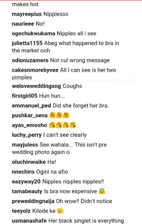Click halo emoji in tamabeauty comment

pyautogui.click(x=102, y=191)
